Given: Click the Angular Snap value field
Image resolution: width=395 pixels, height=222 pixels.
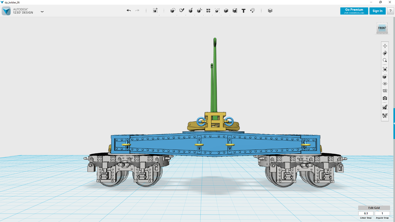Looking at the screenshot, I should (382, 213).
